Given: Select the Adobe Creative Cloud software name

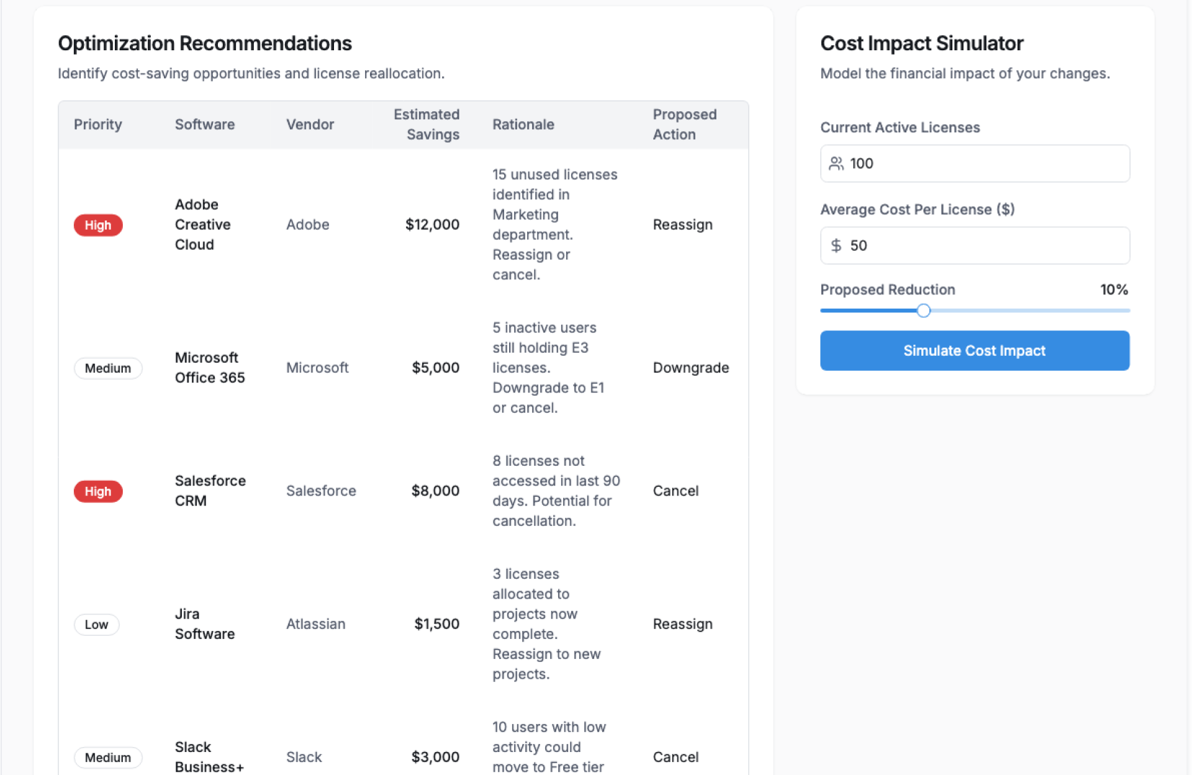Looking at the screenshot, I should pyautogui.click(x=202, y=224).
